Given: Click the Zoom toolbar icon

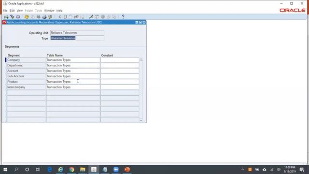Looking at the screenshot, I should pos(97,17).
